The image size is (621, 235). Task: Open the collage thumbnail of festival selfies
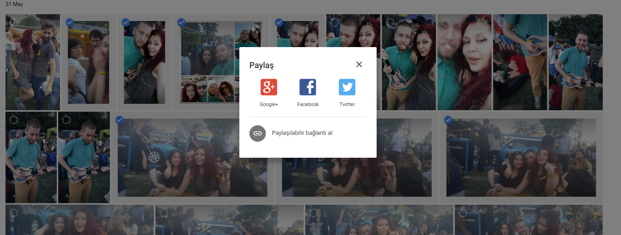[221, 62]
